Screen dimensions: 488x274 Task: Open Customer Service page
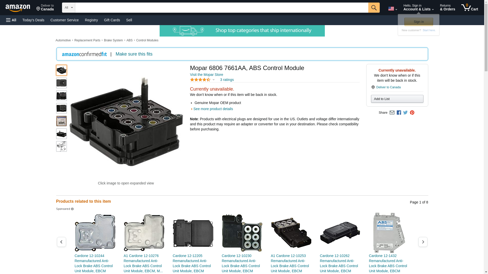pyautogui.click(x=65, y=20)
